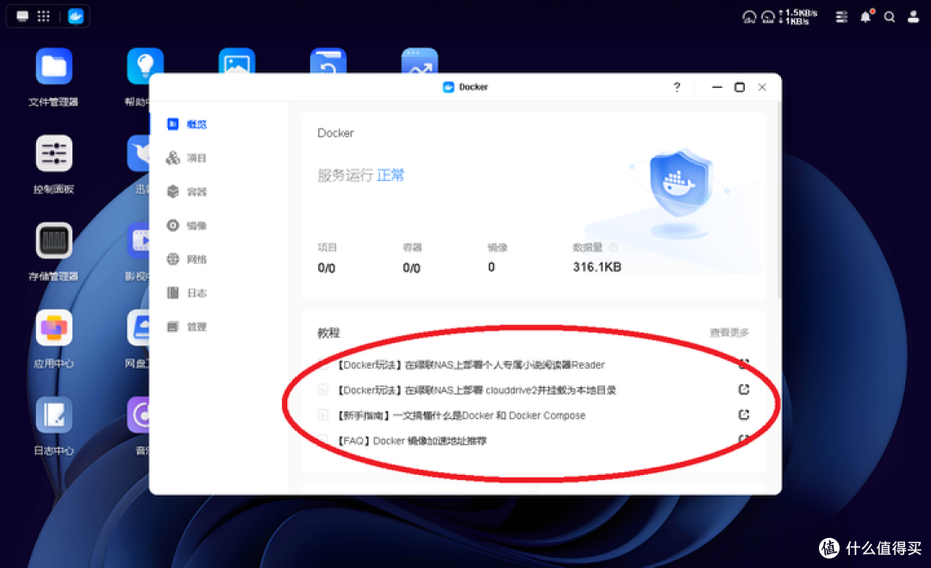Click the network speed indicator in top bar

tap(798, 16)
